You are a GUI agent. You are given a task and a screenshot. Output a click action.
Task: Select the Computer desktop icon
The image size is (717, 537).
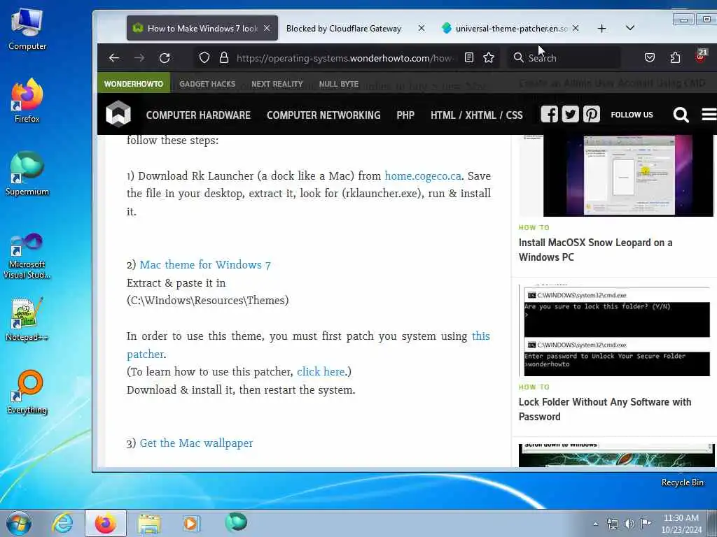(x=27, y=29)
